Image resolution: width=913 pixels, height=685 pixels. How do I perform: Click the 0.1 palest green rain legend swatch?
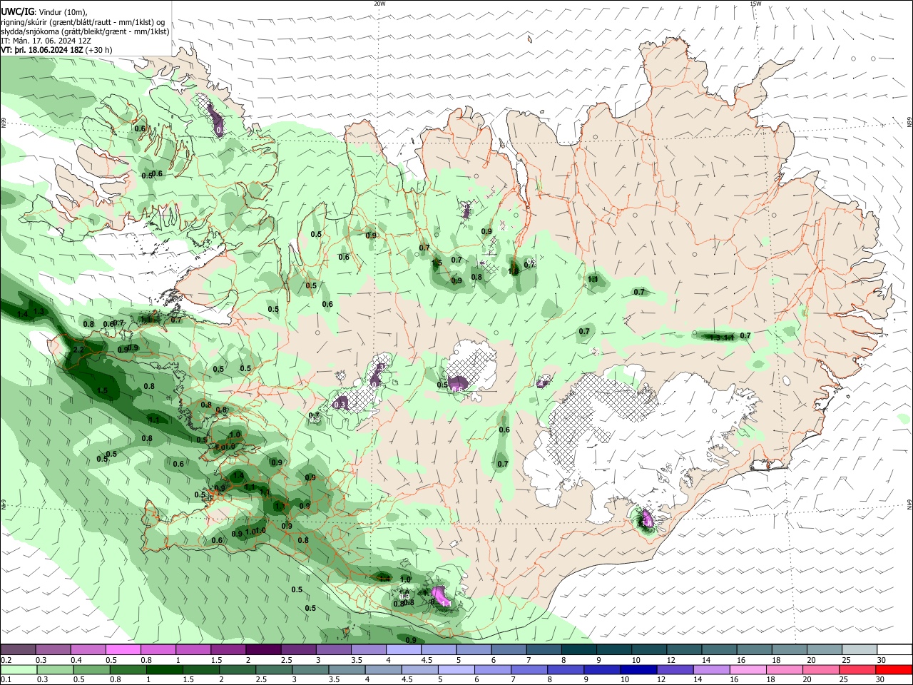[19, 669]
